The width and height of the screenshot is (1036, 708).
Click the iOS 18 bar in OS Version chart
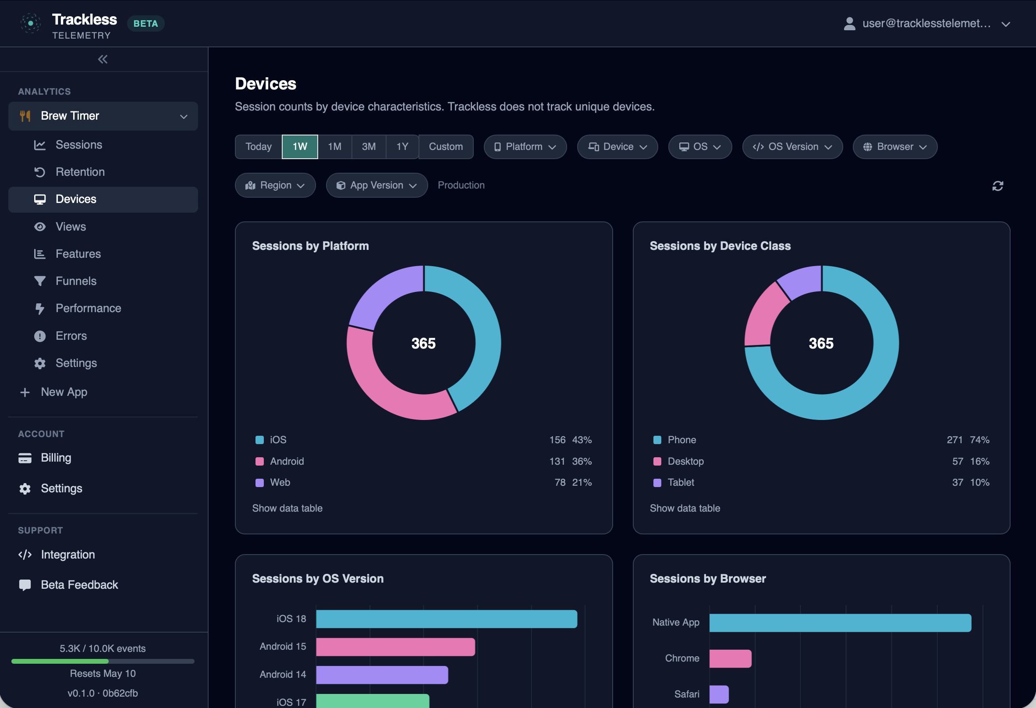(446, 619)
